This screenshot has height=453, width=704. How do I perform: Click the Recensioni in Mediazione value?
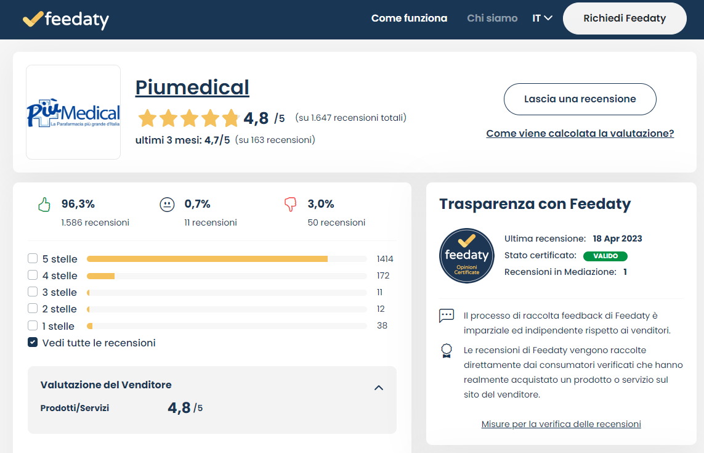pyautogui.click(x=625, y=272)
